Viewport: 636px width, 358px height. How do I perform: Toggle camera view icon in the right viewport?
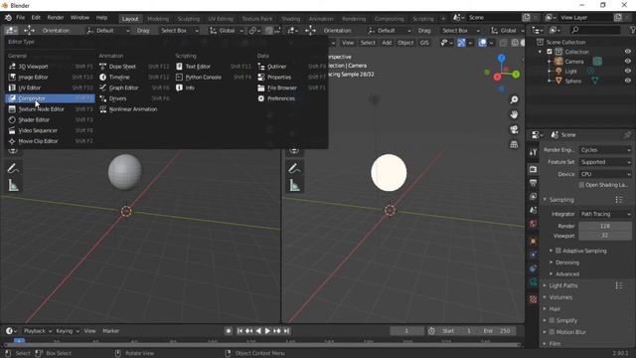(514, 129)
